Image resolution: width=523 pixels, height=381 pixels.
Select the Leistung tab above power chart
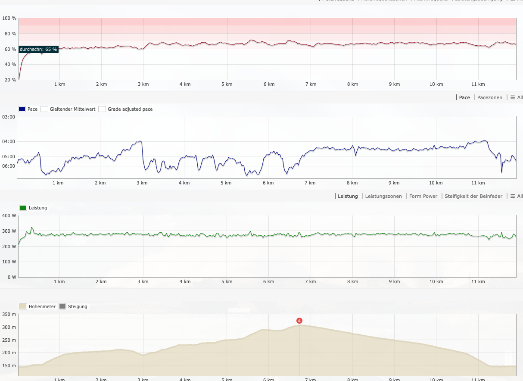(348, 196)
